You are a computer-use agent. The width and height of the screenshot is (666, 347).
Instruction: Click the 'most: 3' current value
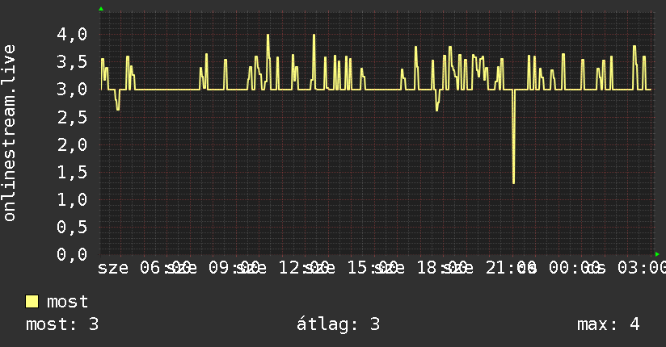(62, 324)
